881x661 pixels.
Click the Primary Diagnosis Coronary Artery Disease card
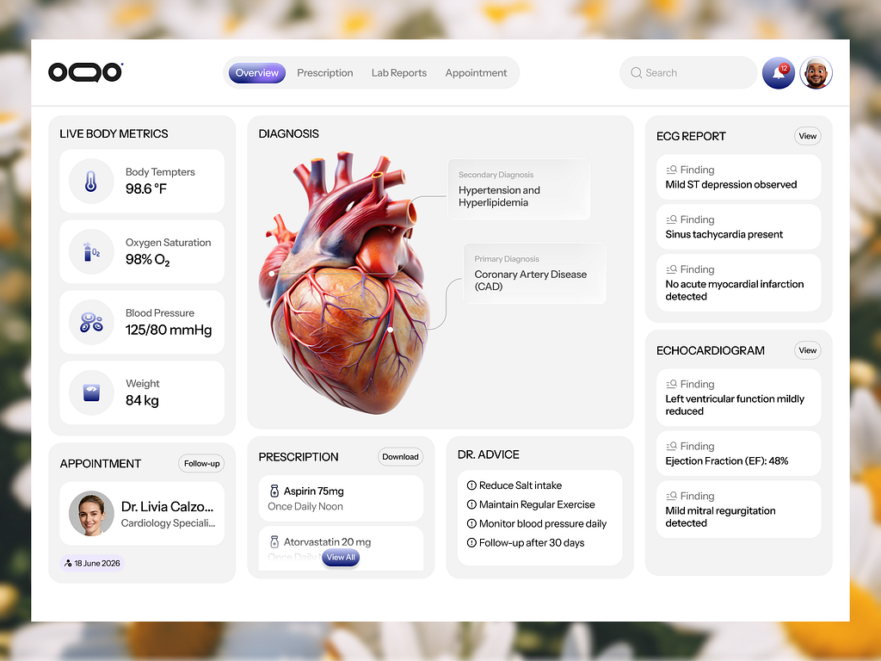pyautogui.click(x=535, y=273)
